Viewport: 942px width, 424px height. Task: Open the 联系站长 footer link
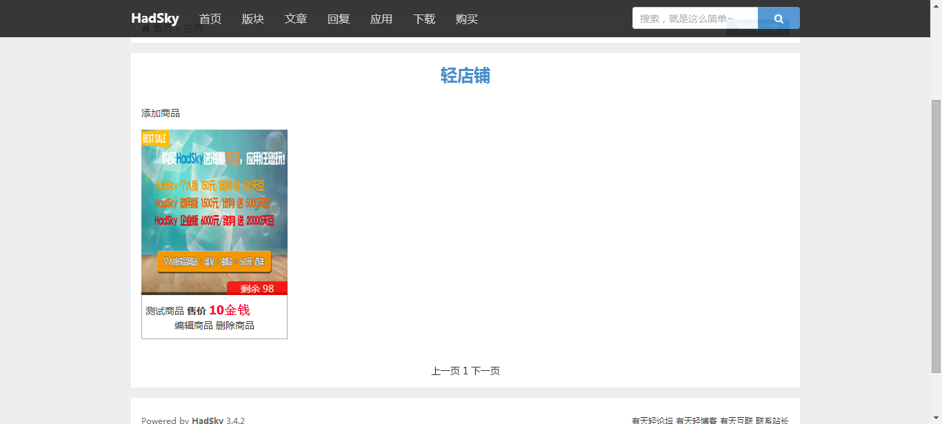(x=772, y=420)
